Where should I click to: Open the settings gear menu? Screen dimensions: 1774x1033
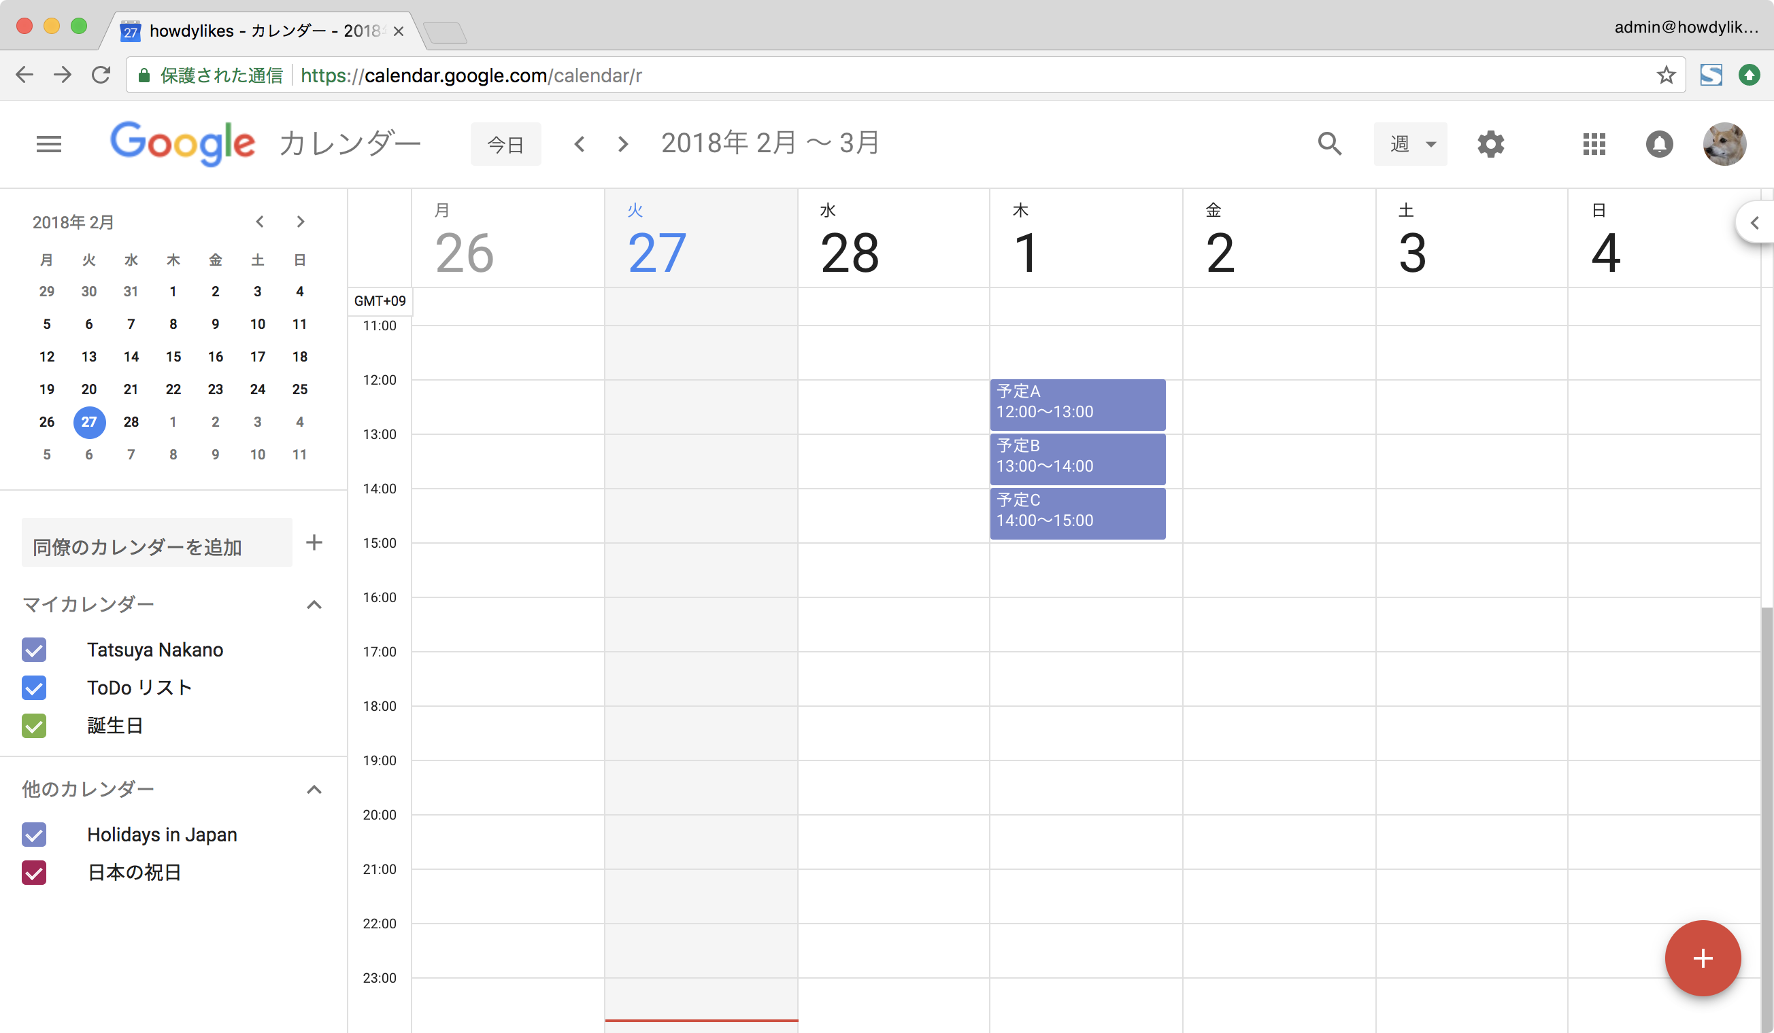click(1490, 144)
